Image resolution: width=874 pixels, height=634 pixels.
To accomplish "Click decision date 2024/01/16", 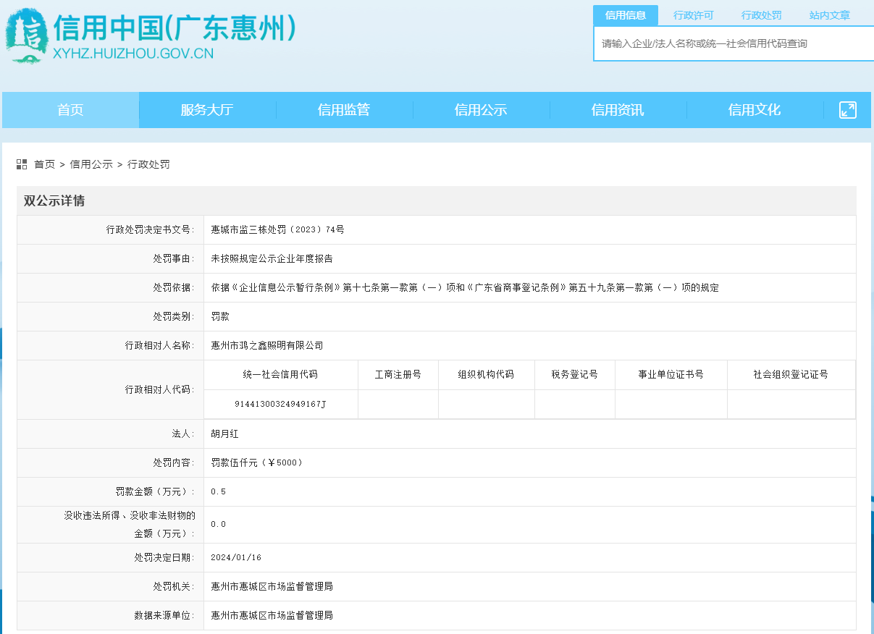I will pos(236,557).
